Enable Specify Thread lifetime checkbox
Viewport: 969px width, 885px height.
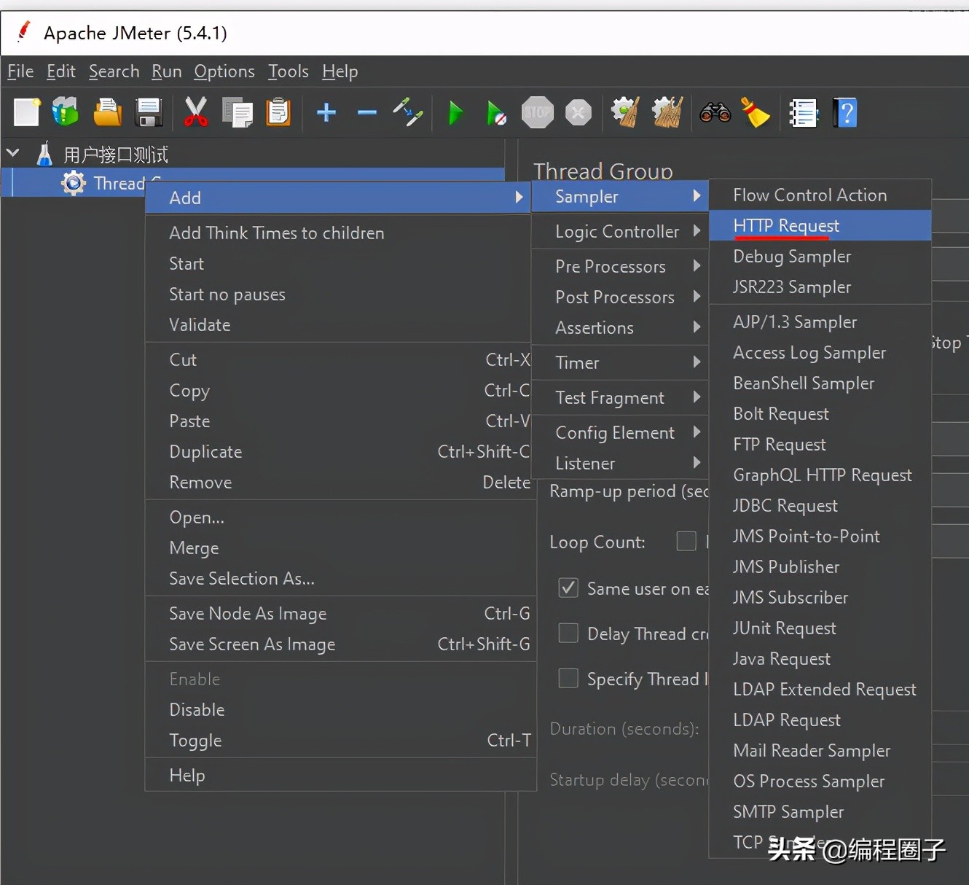click(568, 678)
